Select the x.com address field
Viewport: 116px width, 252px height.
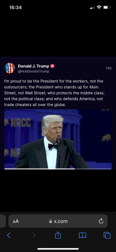click(x=58, y=221)
